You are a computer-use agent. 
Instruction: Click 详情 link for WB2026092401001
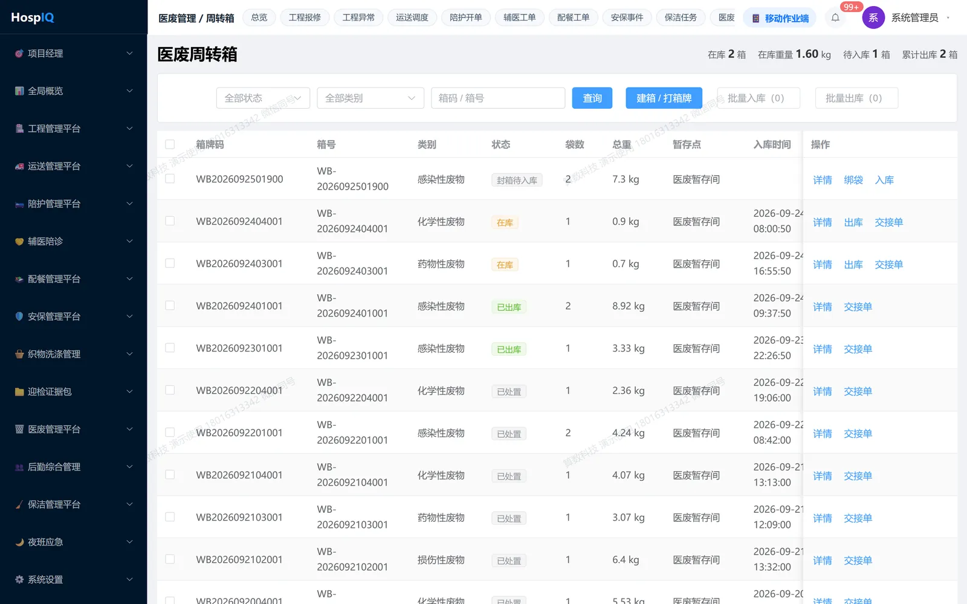click(x=823, y=307)
